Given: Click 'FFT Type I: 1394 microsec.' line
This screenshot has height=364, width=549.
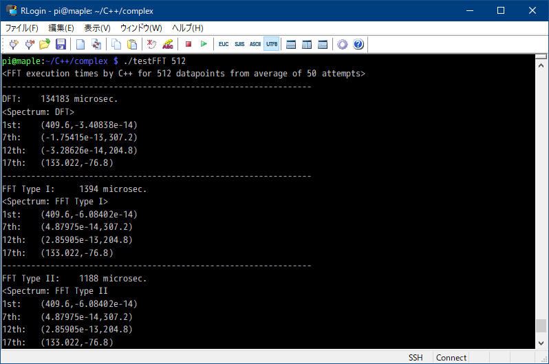Looking at the screenshot, I should tap(74, 189).
